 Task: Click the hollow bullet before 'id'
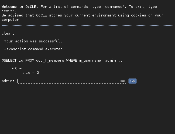23,73
